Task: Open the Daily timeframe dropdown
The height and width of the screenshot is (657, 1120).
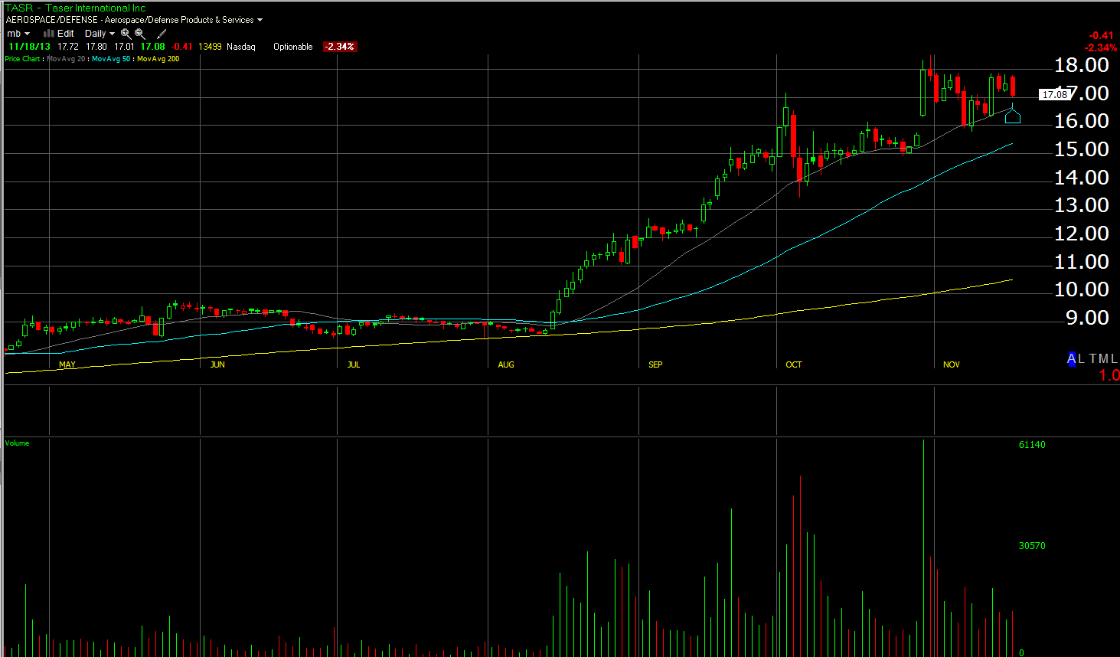Action: point(100,34)
